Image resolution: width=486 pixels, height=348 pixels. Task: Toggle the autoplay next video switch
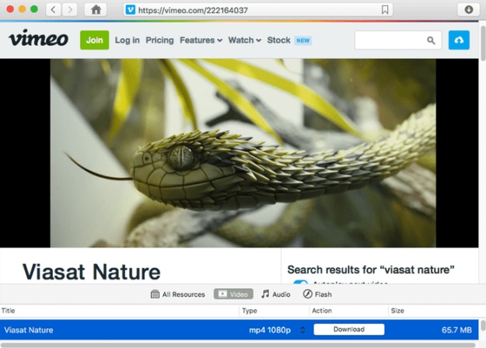coord(300,282)
